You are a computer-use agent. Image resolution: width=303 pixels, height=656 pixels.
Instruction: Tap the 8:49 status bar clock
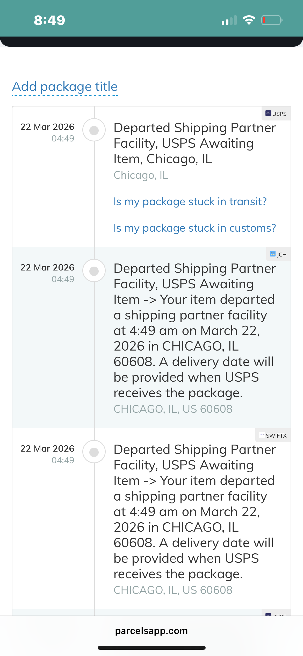click(49, 20)
